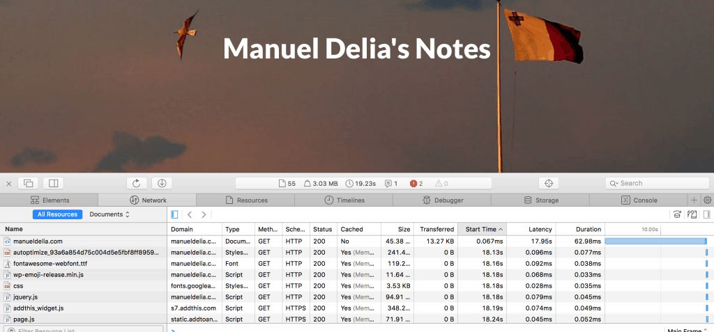
Task: Click the Search input field
Action: click(659, 183)
